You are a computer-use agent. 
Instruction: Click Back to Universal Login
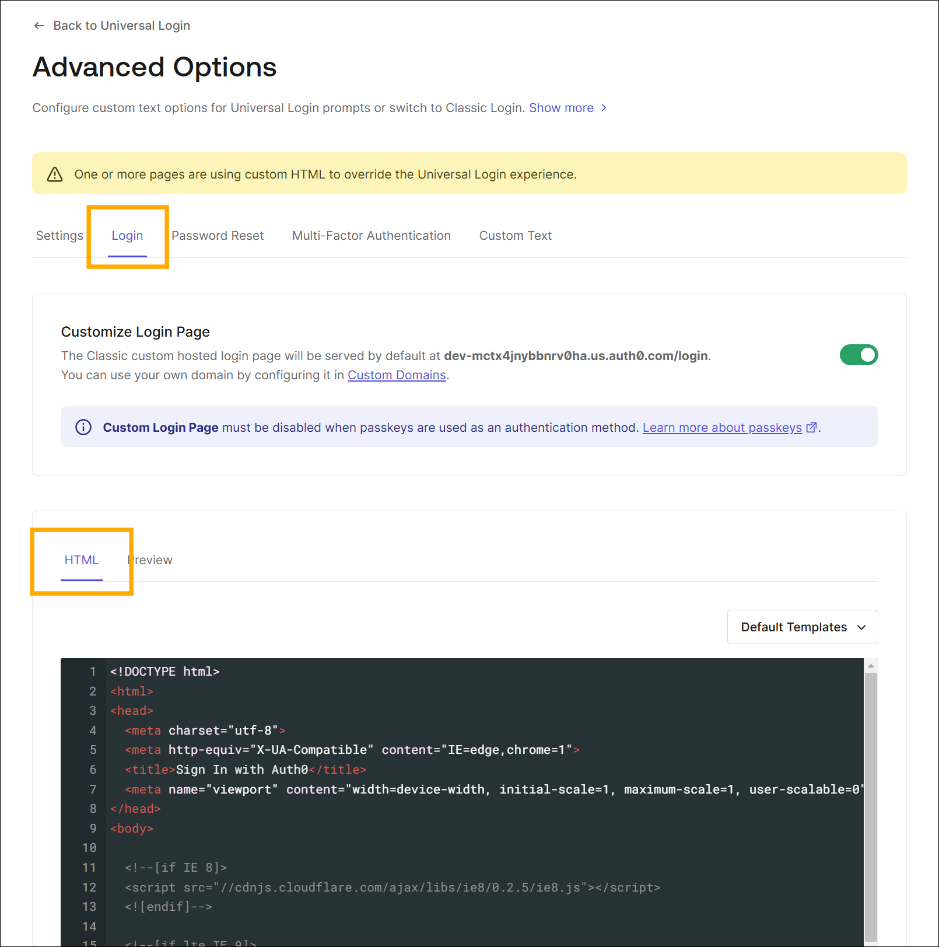click(121, 26)
